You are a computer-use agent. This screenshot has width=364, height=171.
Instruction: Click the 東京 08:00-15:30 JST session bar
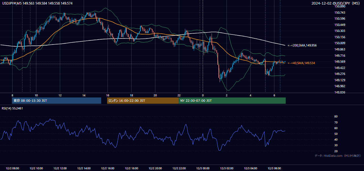[x=56, y=101]
